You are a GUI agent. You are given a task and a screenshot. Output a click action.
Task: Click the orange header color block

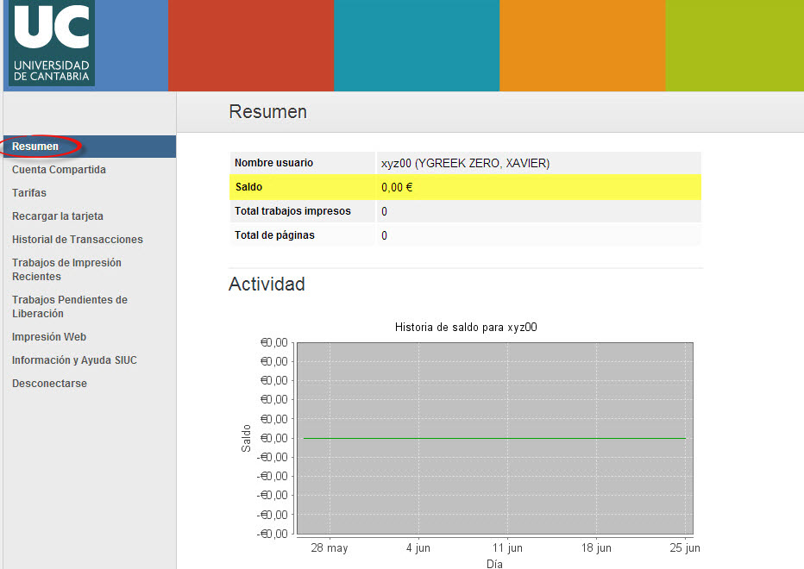[x=582, y=46]
